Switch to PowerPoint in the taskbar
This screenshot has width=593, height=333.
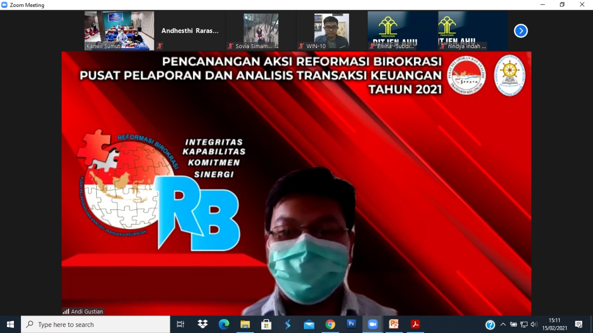click(394, 325)
